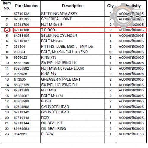Click the Qty column header
This screenshot has height=148, width=148.
click(110, 6)
